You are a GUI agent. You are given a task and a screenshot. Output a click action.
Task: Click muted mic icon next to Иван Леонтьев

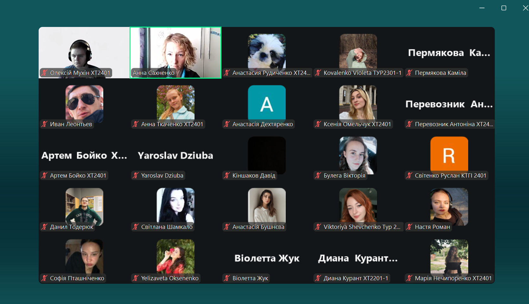click(45, 124)
